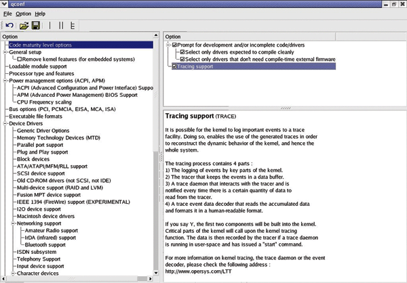Click the Back (undo arrow) toolbar icon
The width and height of the screenshot is (407, 283).
click(9, 26)
